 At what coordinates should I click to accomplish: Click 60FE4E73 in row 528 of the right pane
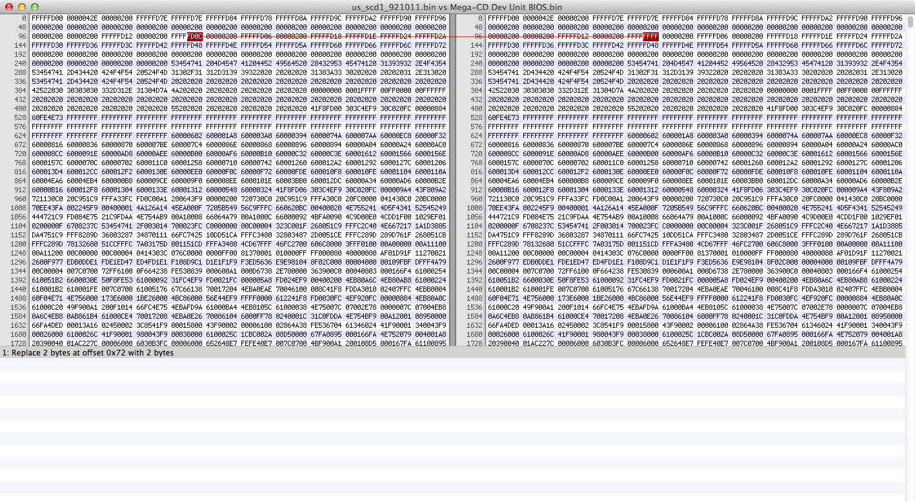pos(503,118)
